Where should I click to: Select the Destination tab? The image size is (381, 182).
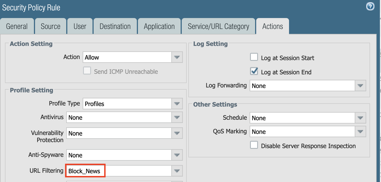point(115,27)
